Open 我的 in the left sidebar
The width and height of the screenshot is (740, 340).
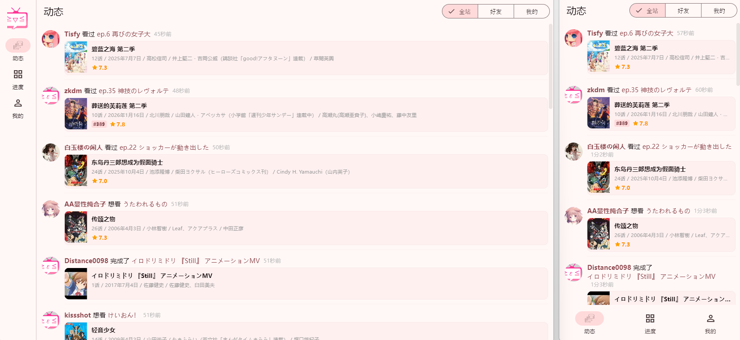[x=18, y=108]
